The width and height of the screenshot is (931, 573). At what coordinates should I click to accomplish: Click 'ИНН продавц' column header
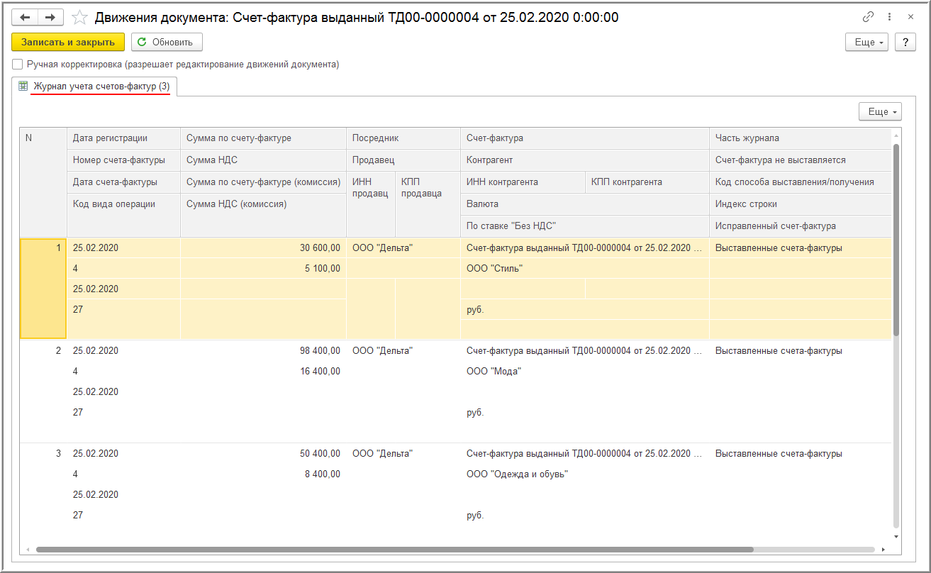371,204
